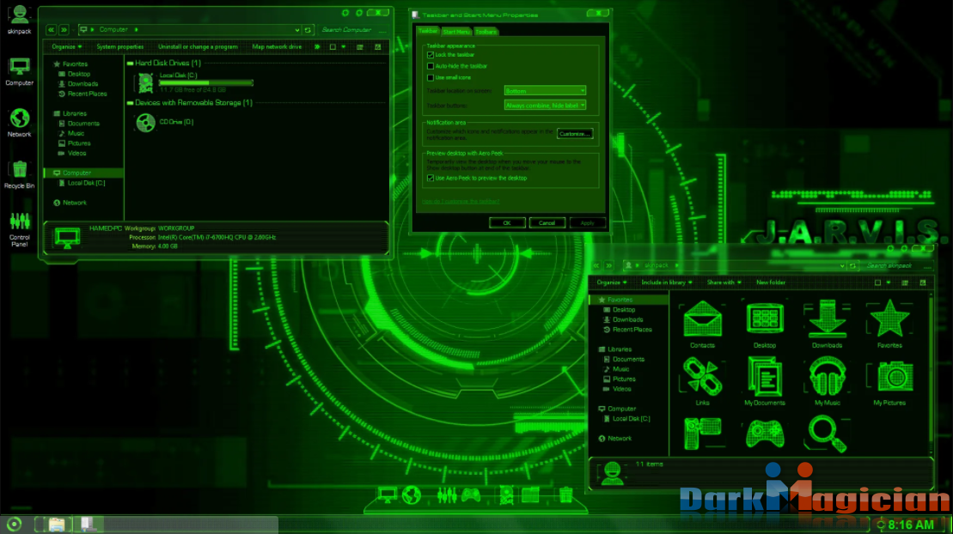Collapse Devices with Removable Storage group
This screenshot has width=953, height=534.
pos(130,103)
